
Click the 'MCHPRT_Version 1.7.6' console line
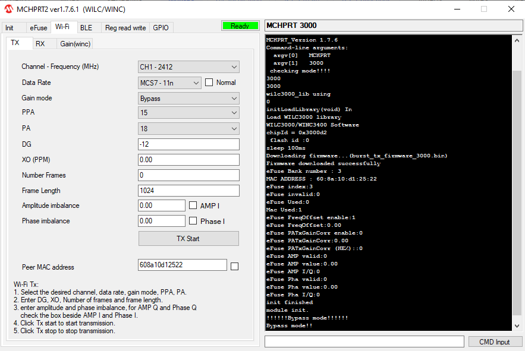tap(302, 40)
